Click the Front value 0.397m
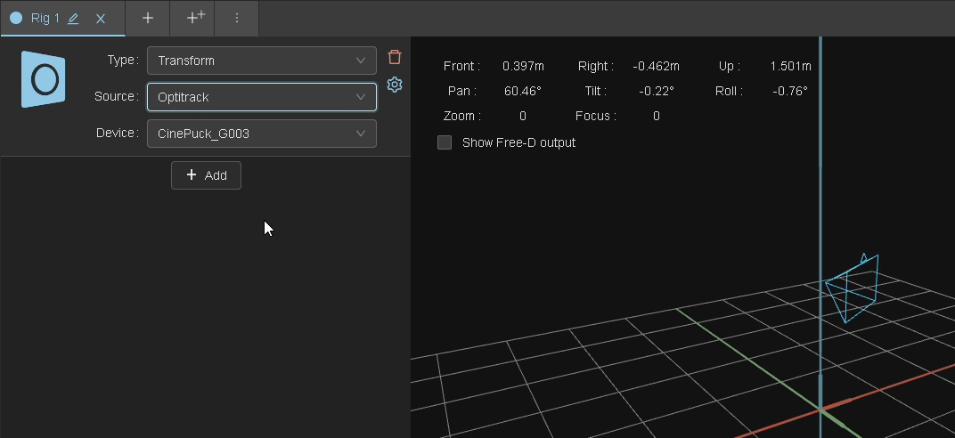The image size is (955, 438). (x=523, y=66)
